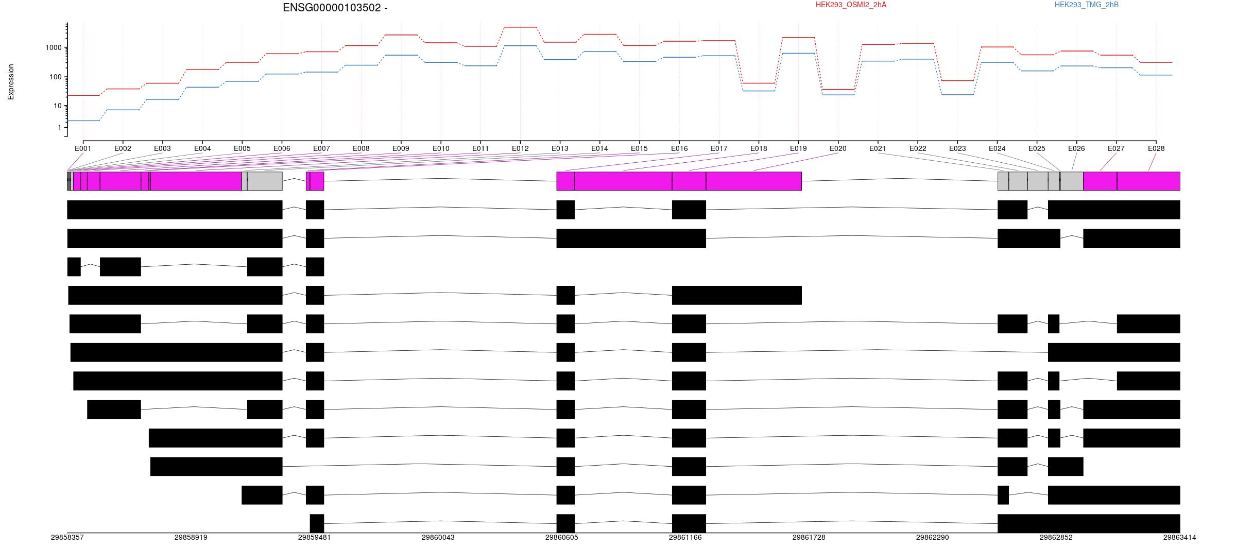Click exon label E008

[x=361, y=149]
